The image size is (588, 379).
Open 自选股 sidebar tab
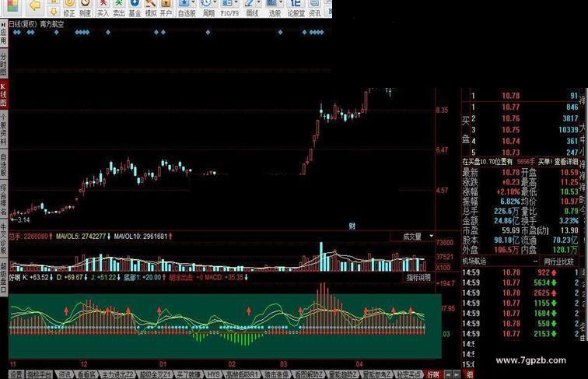coord(3,165)
